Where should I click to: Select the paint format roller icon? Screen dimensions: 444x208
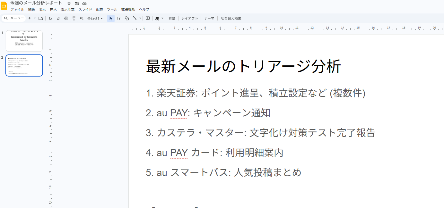click(x=74, y=18)
